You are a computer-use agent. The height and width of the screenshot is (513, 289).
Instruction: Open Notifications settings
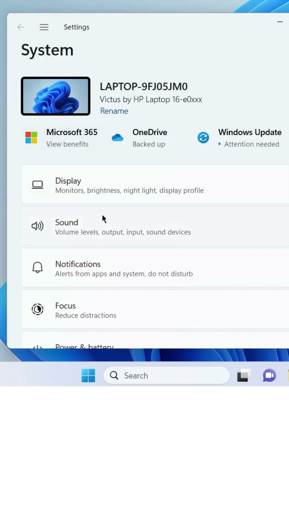[x=155, y=268]
